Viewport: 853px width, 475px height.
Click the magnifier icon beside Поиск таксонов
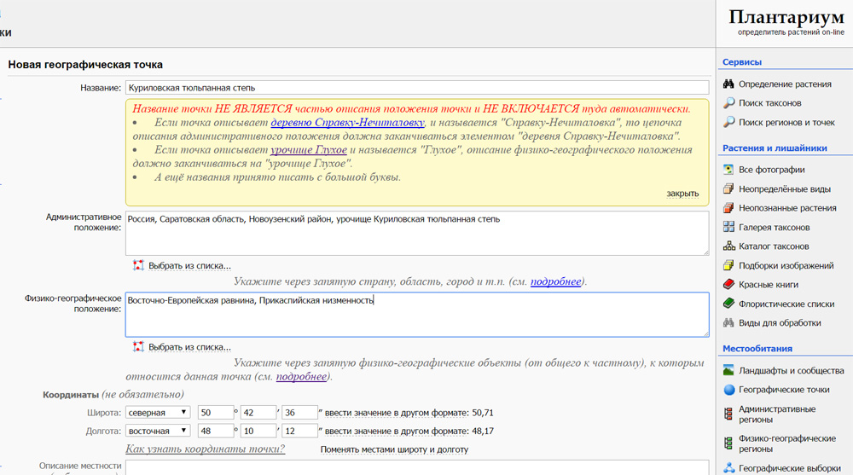coord(728,103)
